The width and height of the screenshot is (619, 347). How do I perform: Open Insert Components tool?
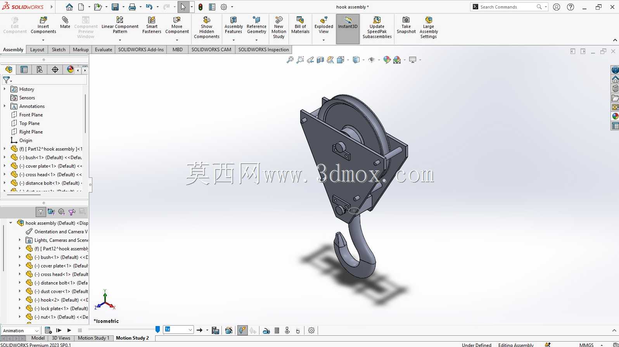[43, 26]
